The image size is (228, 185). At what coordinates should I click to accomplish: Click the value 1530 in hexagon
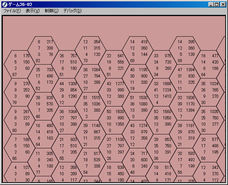[143, 98]
